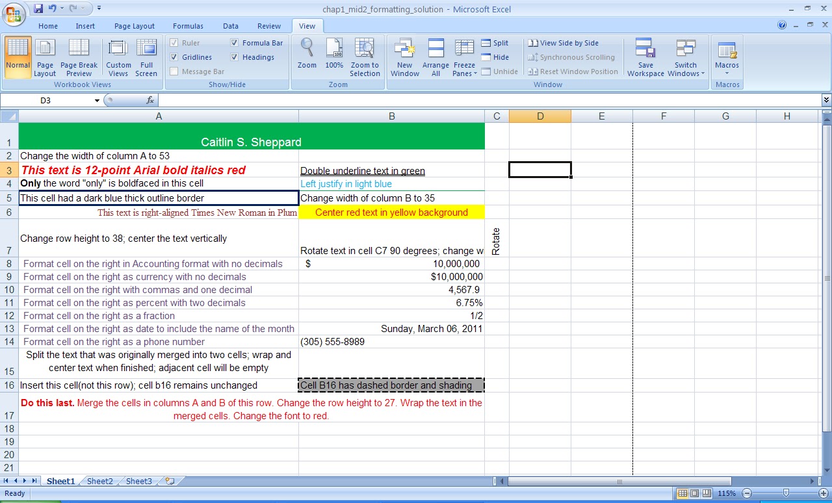Viewport: 832px width, 503px height.
Task: Enable View Side by Side
Action: (563, 43)
